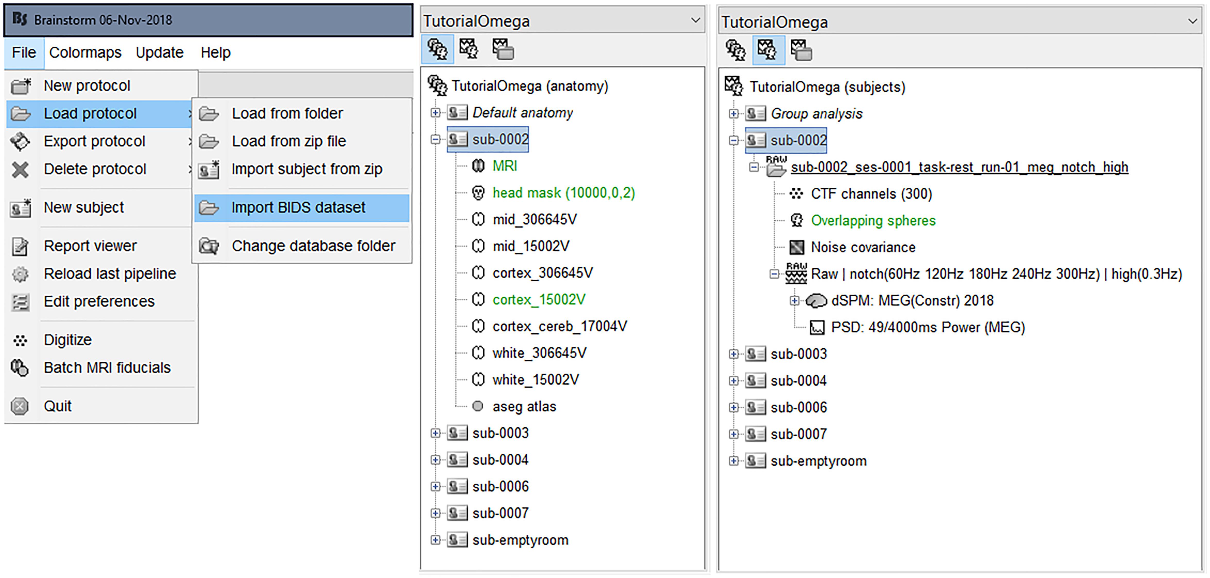1210x578 pixels.
Task: Collapse the Raw notch high link node
Action: (774, 274)
